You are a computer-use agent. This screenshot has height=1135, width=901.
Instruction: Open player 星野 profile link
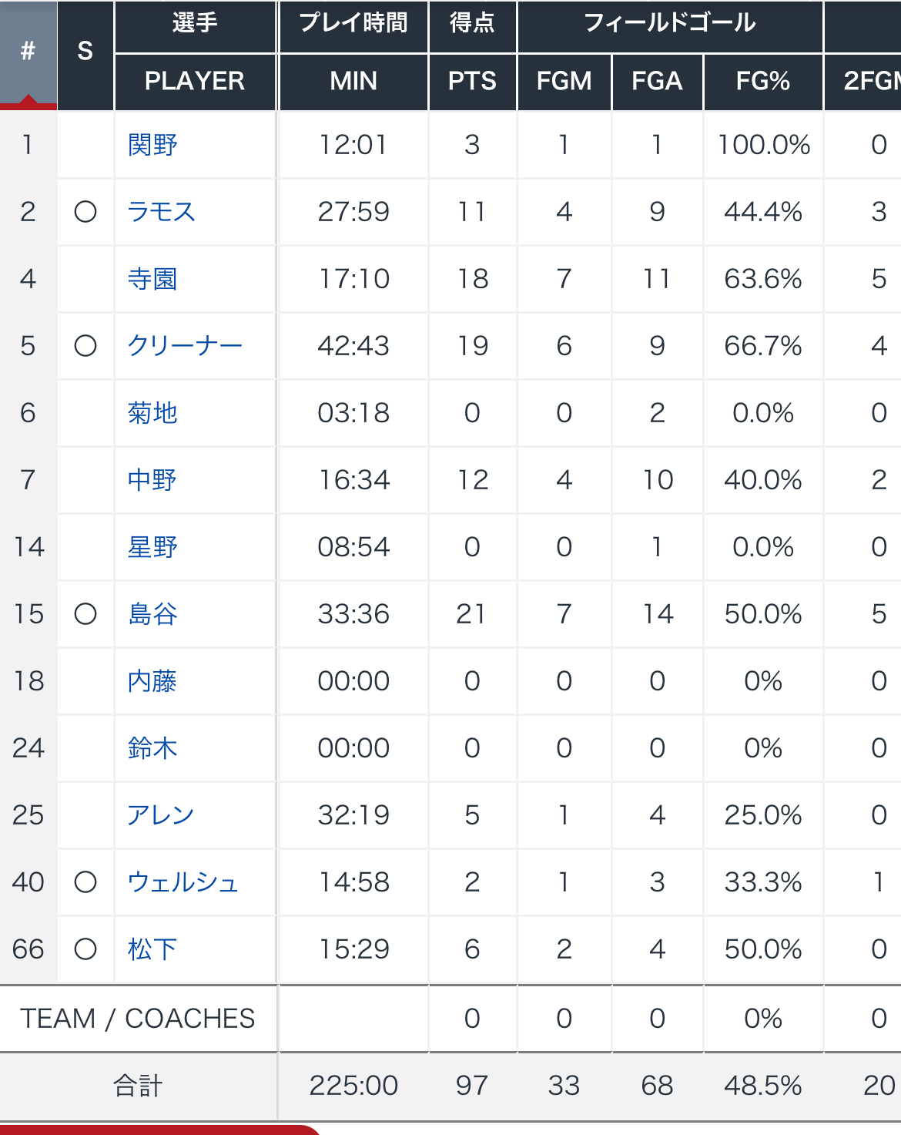(x=152, y=547)
